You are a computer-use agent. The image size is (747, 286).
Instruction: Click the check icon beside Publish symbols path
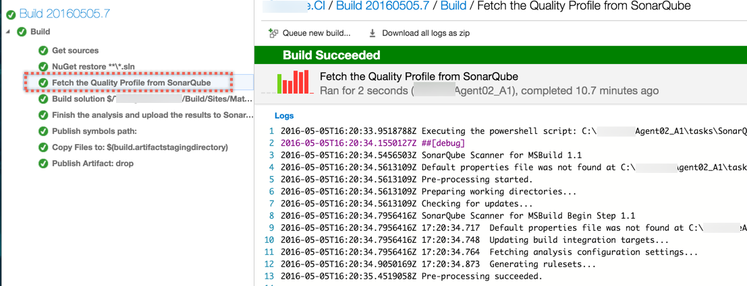(43, 131)
